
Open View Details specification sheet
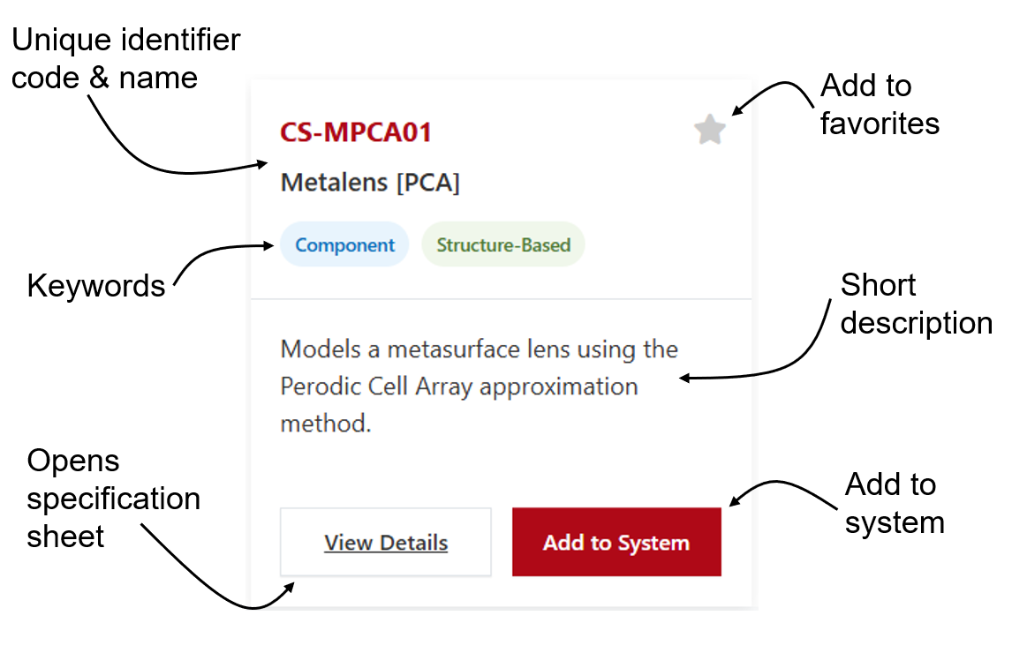pyautogui.click(x=386, y=543)
